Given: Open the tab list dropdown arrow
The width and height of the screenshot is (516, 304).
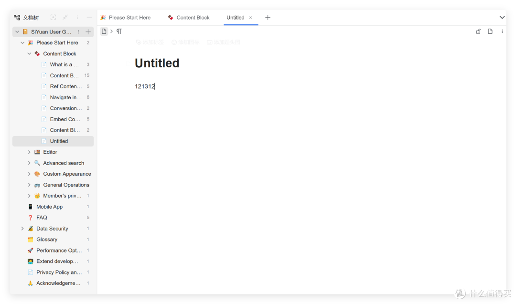Looking at the screenshot, I should point(502,17).
